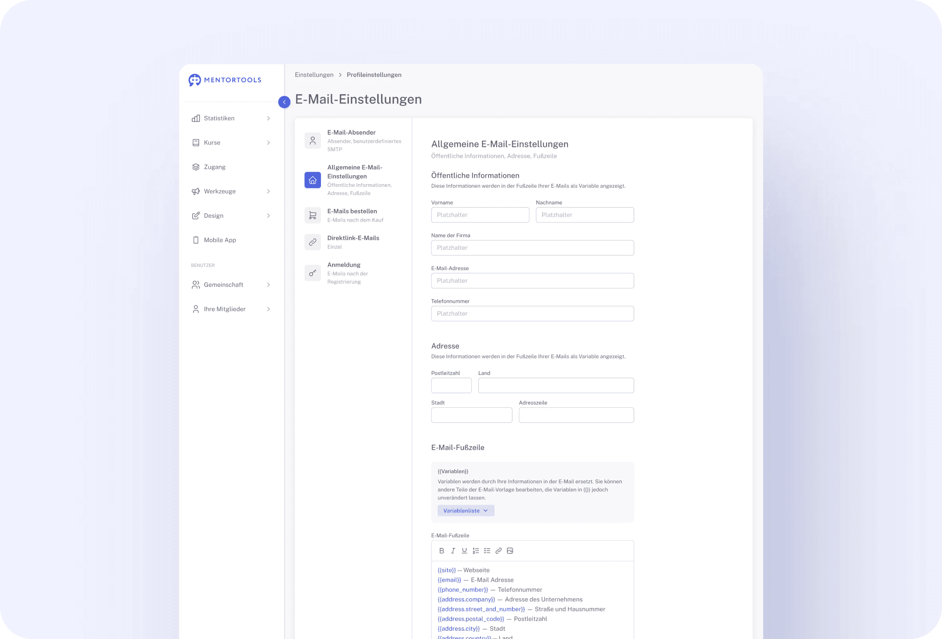Insert image in footer editor
The height and width of the screenshot is (639, 942).
pyautogui.click(x=509, y=551)
